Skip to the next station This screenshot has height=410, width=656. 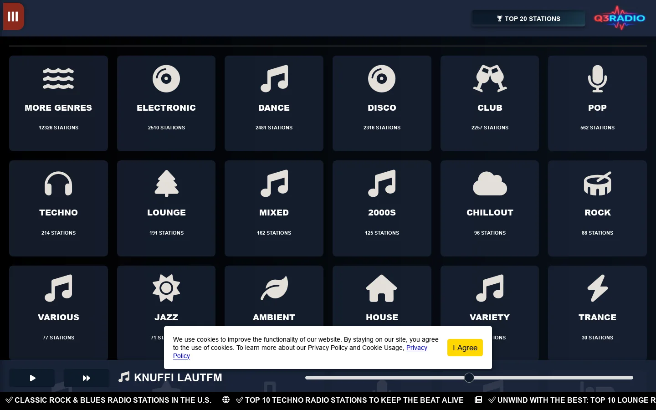(x=86, y=378)
